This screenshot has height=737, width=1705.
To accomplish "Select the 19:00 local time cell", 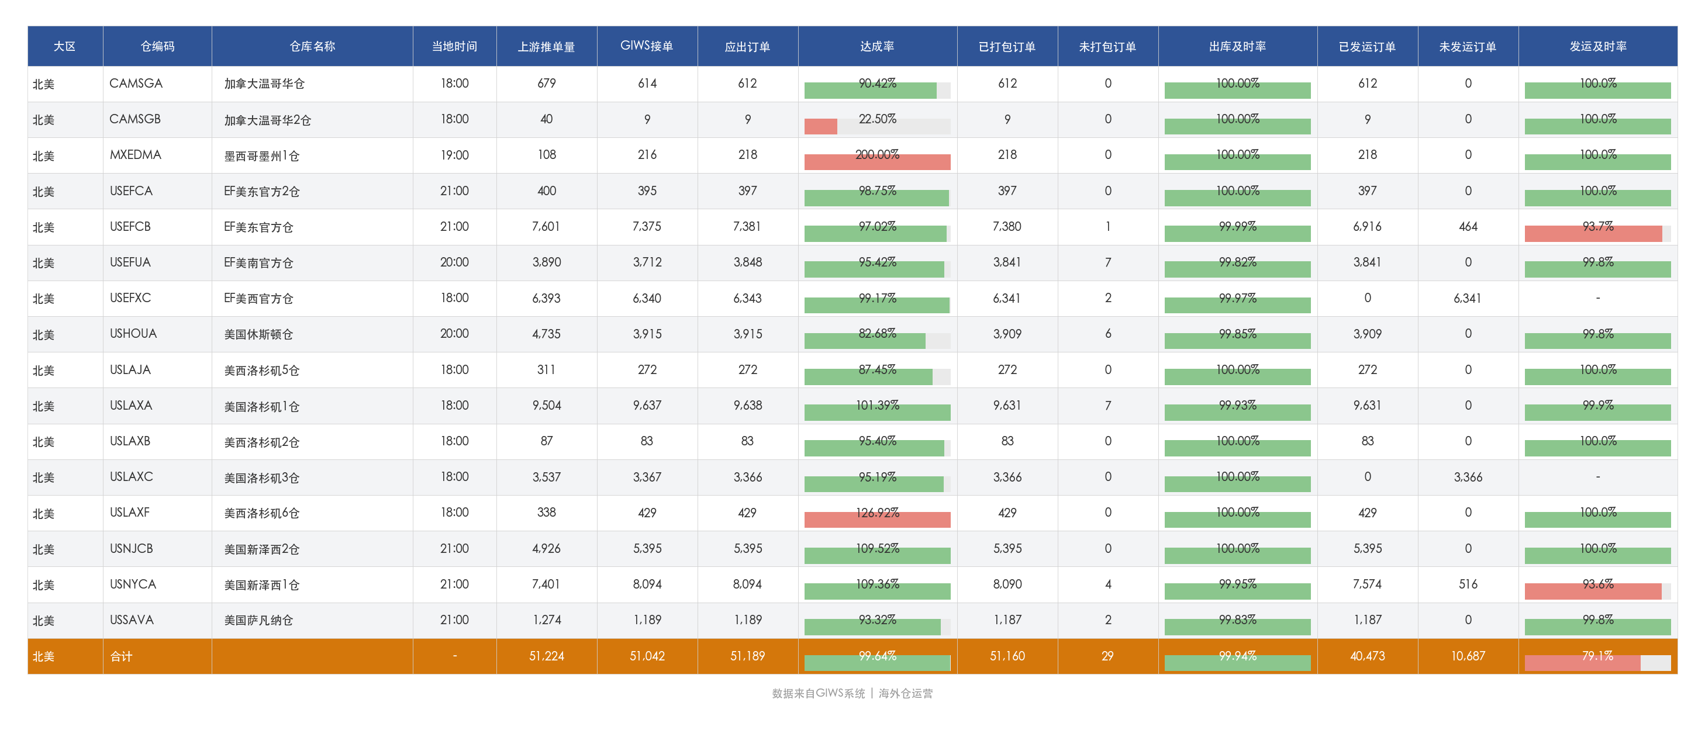I will click(455, 155).
